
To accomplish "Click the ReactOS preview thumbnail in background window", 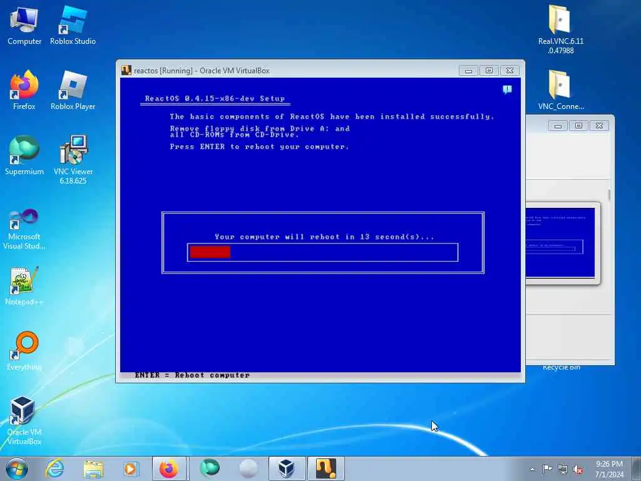I will (x=560, y=242).
